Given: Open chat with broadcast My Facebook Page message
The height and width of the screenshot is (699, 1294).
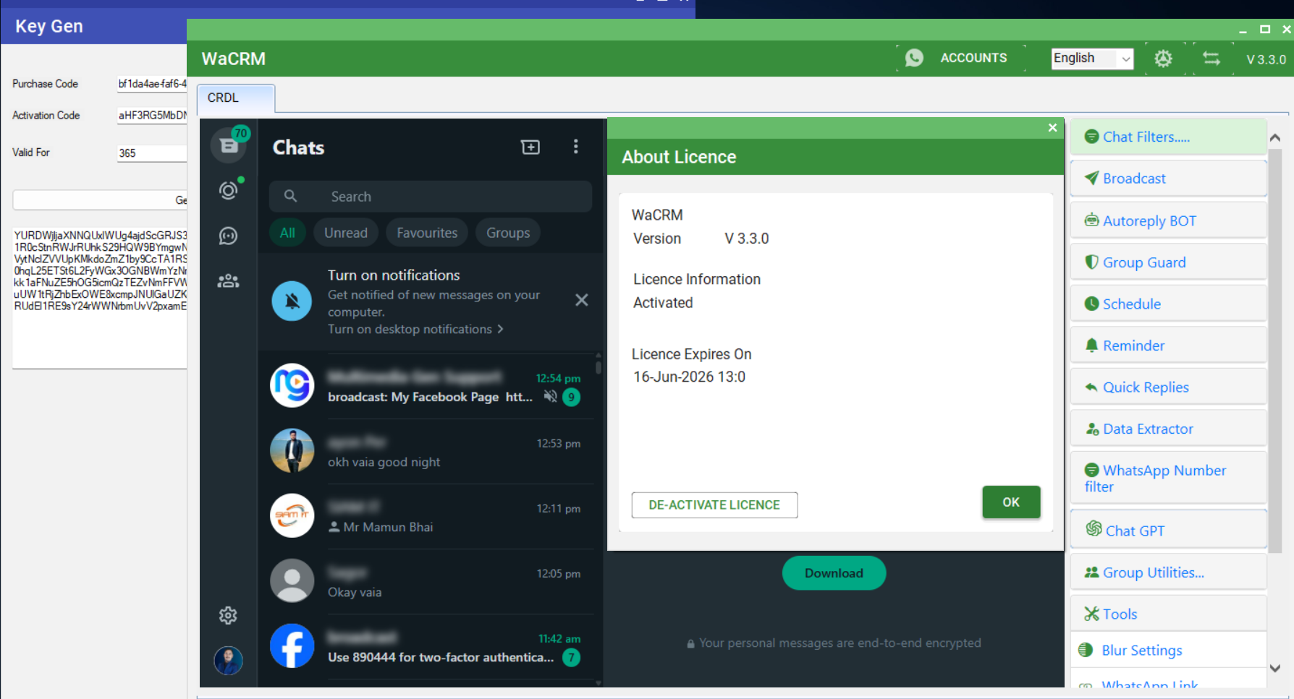Looking at the screenshot, I should pyautogui.click(x=431, y=386).
